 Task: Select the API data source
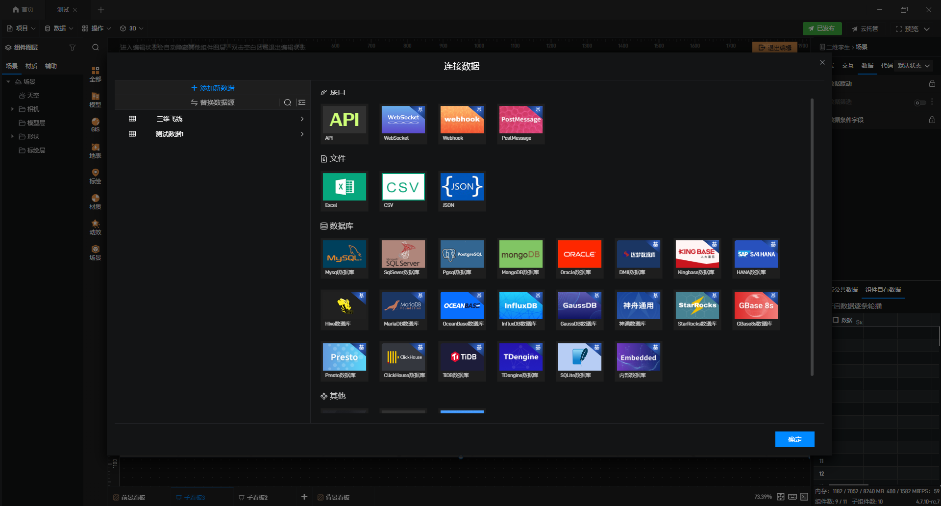click(x=345, y=124)
